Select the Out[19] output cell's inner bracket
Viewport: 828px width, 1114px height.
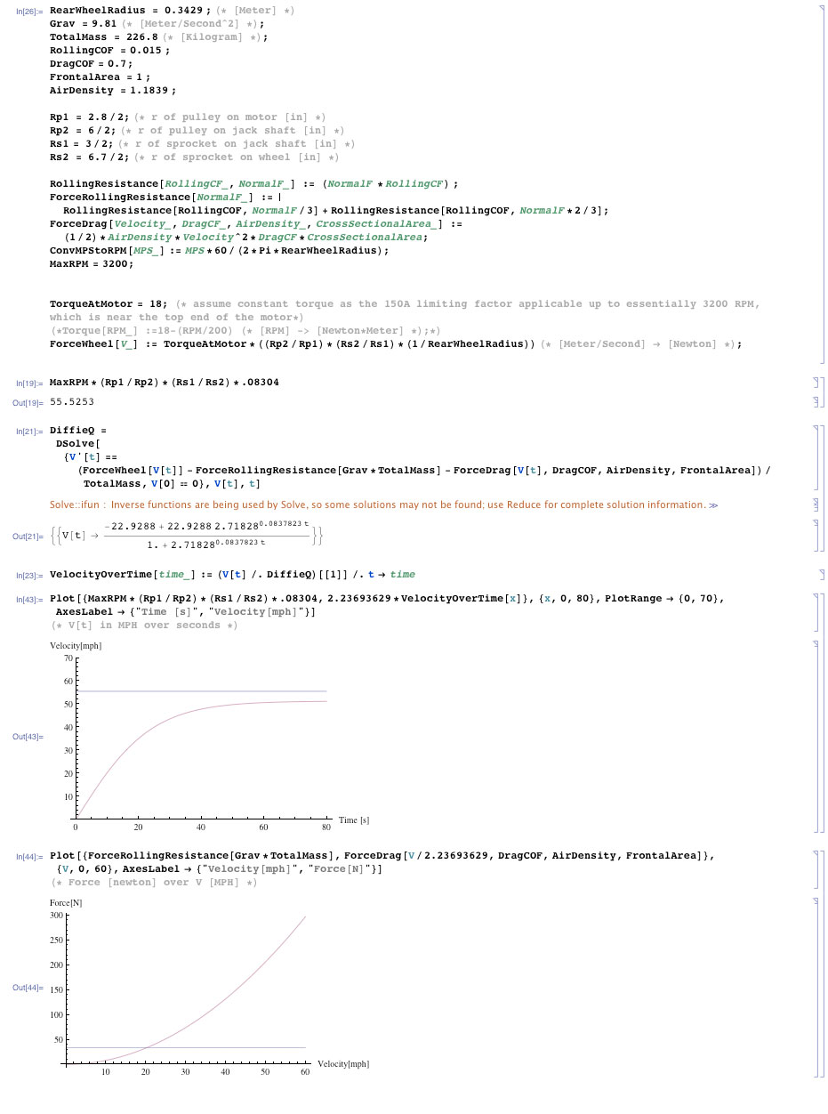click(x=816, y=402)
